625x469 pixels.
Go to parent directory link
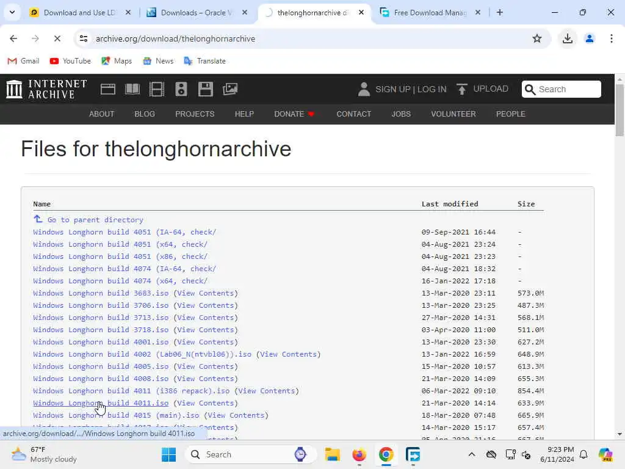[x=95, y=220]
